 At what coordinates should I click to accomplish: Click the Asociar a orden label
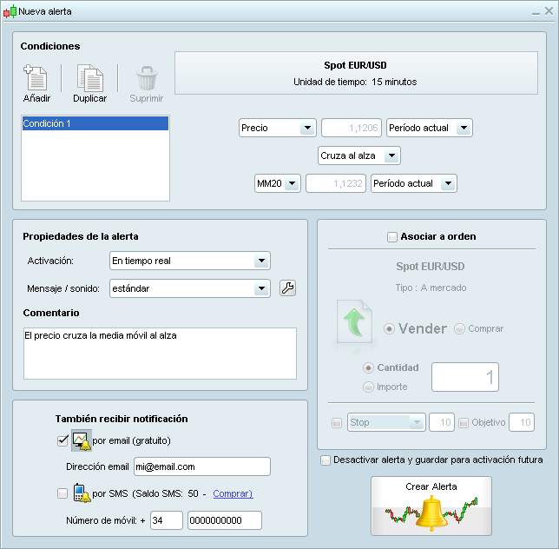click(438, 236)
